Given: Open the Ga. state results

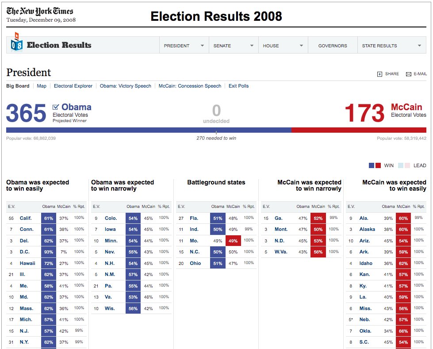Looking at the screenshot, I should [x=278, y=218].
